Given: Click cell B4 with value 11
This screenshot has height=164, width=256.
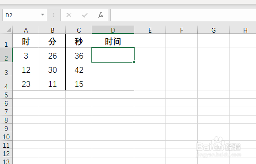Looking at the screenshot, I should coord(52,83).
